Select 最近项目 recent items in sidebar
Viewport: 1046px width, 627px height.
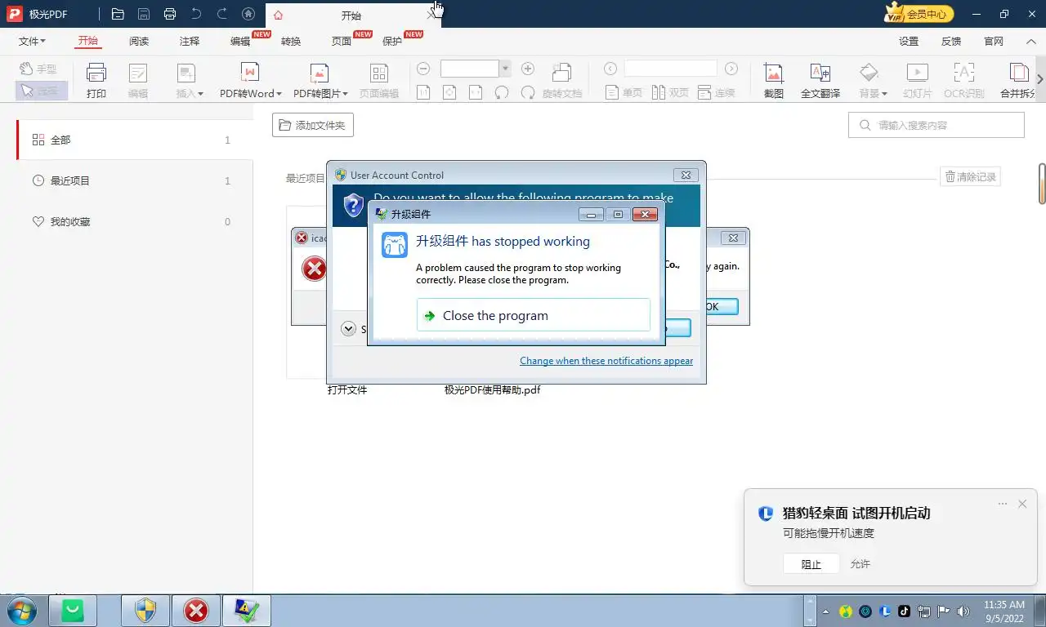(x=135, y=180)
